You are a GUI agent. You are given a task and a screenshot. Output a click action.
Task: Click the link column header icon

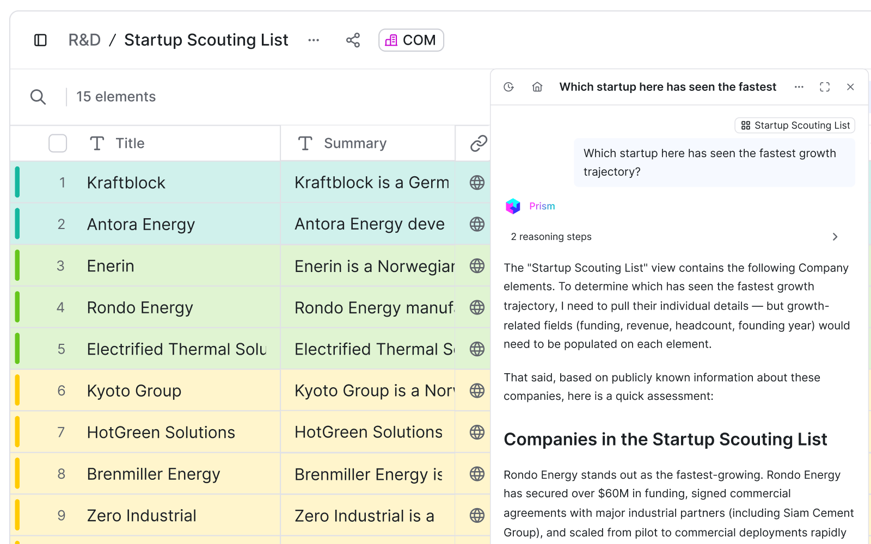tap(478, 143)
